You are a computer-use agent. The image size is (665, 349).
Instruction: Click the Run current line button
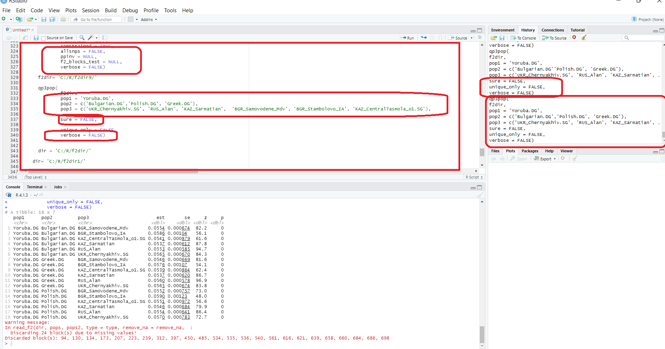(x=407, y=38)
